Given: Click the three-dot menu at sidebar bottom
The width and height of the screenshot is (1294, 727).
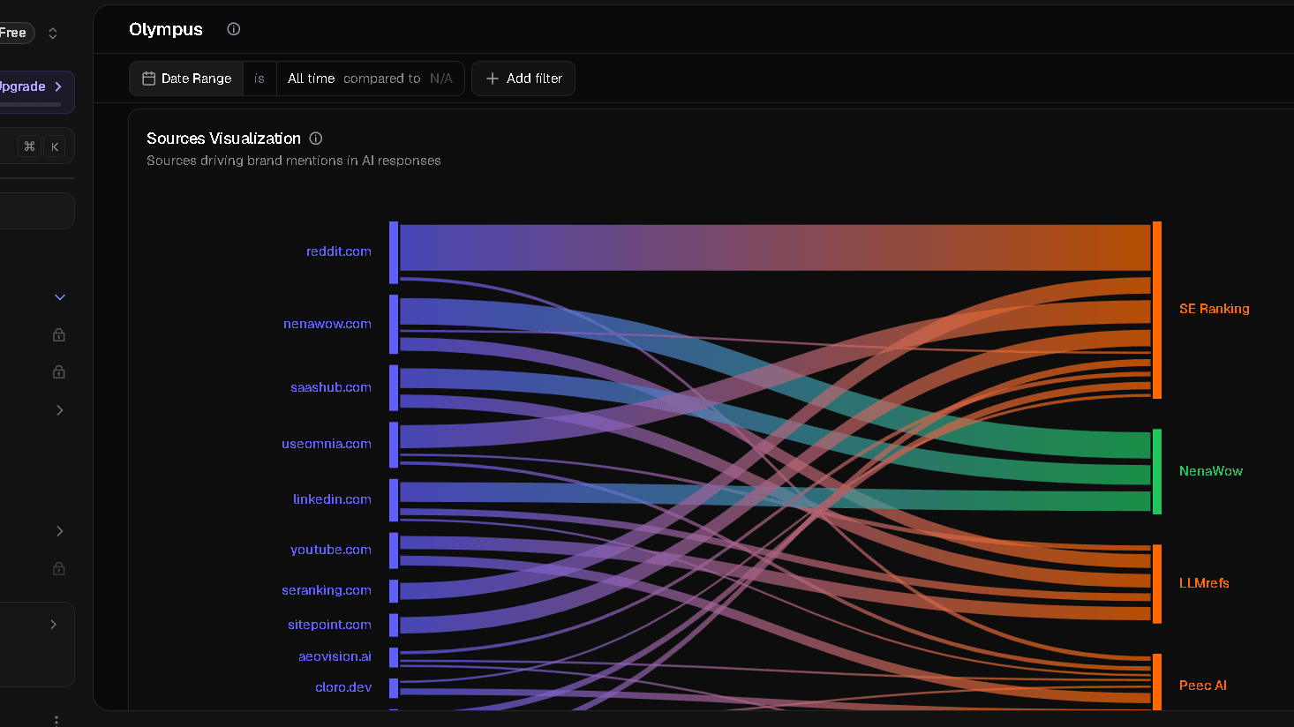Looking at the screenshot, I should click(56, 721).
